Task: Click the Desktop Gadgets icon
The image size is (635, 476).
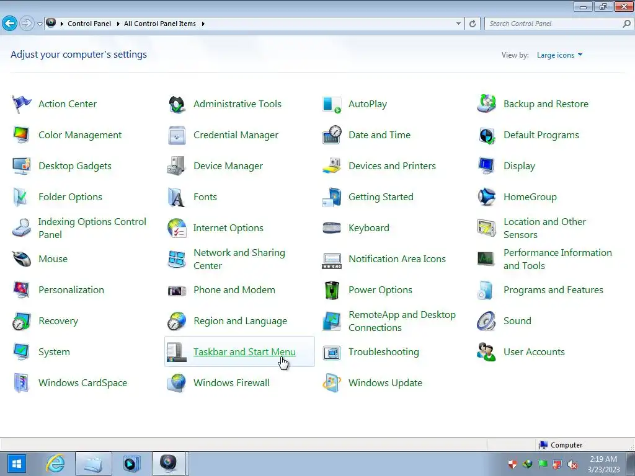Action: 22,166
